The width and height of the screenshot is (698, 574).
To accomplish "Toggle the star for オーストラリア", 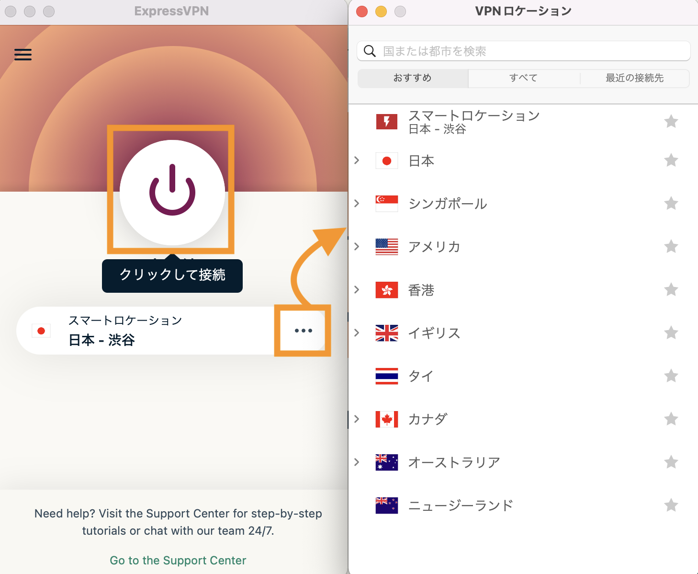I will (671, 462).
